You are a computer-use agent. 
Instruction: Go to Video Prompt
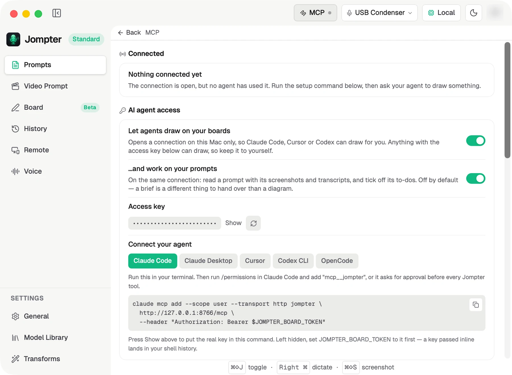(55, 86)
